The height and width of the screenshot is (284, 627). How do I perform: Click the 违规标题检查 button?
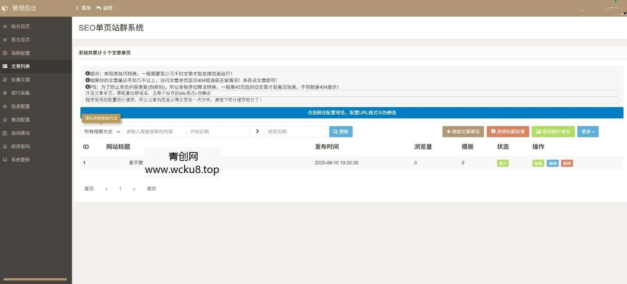pos(508,132)
